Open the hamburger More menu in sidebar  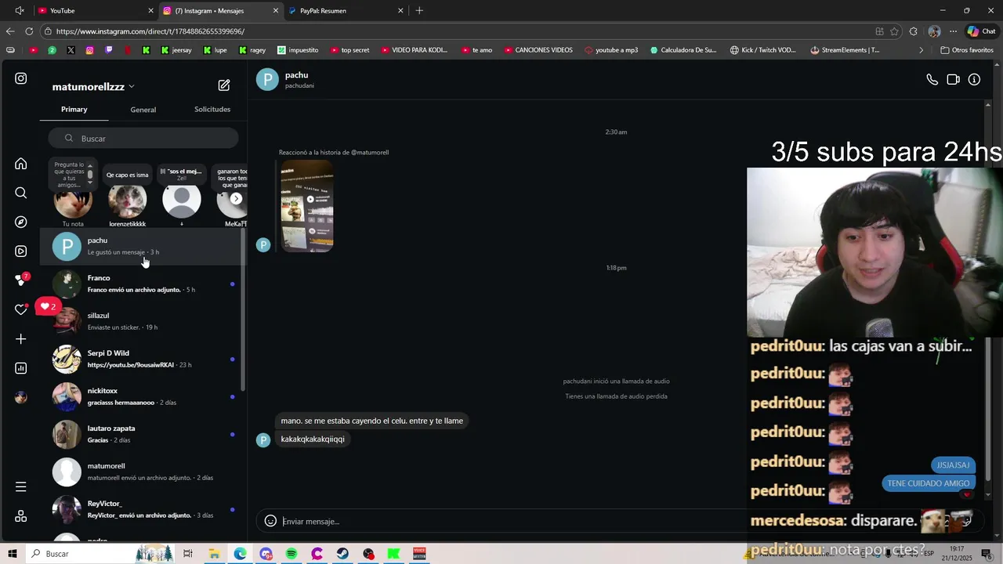[x=21, y=487]
